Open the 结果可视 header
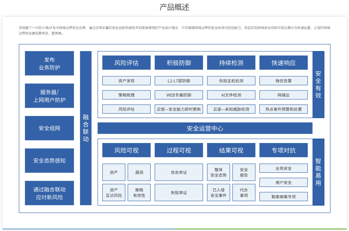349x231 pixels. click(x=231, y=150)
